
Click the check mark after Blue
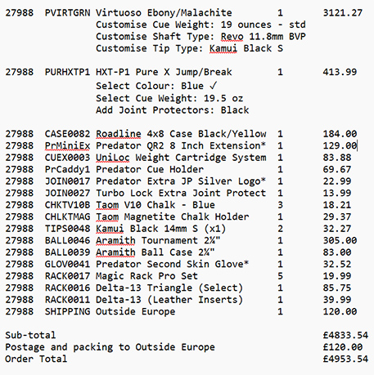pyautogui.click(x=213, y=86)
